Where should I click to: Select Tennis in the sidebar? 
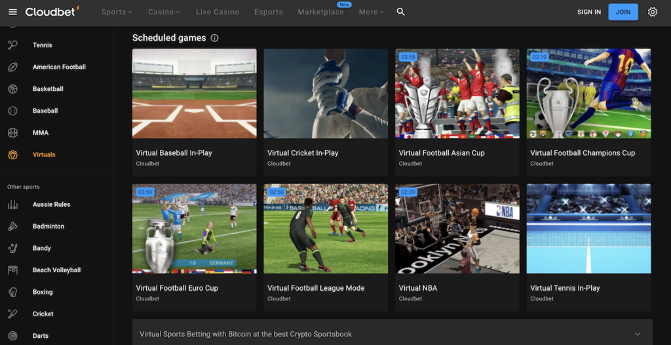coord(43,45)
